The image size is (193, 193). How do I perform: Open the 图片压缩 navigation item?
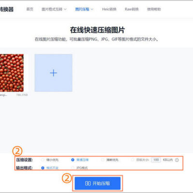(x=82, y=9)
